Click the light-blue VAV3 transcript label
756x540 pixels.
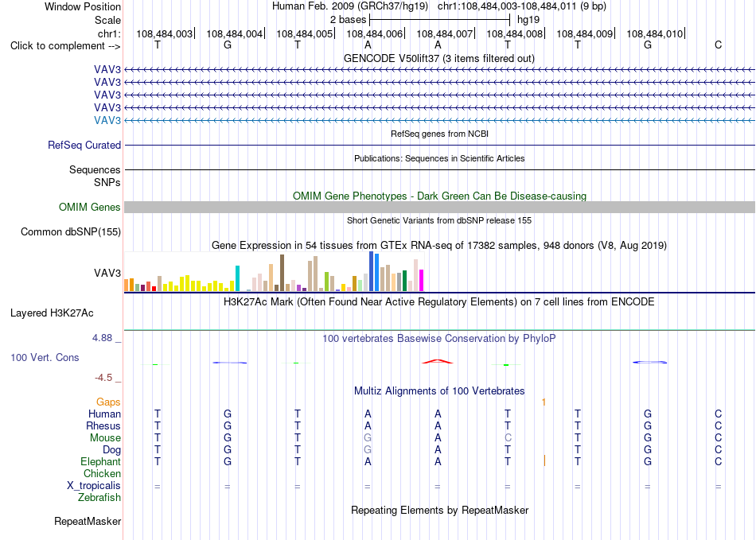pos(107,120)
